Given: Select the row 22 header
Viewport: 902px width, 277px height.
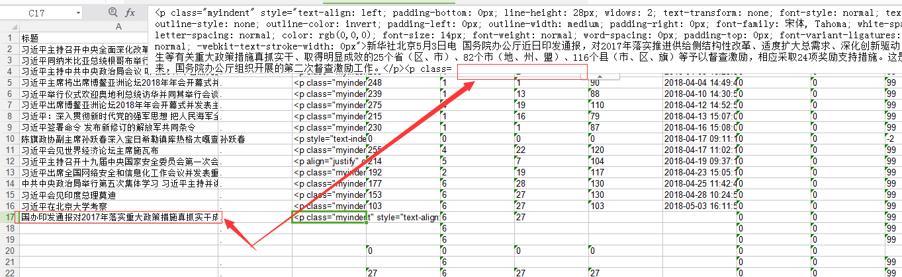Looking at the screenshot, I should pyautogui.click(x=9, y=272).
